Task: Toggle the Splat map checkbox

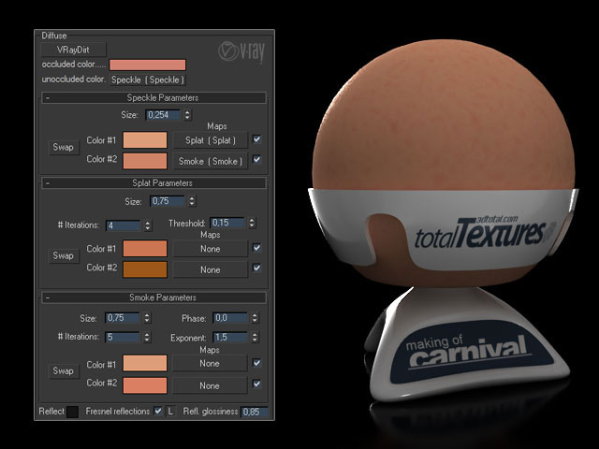Action: click(256, 139)
